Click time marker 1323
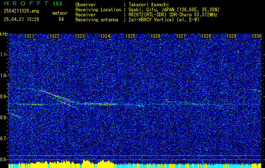The width and height of the screenshot is (265, 168). click(80, 36)
